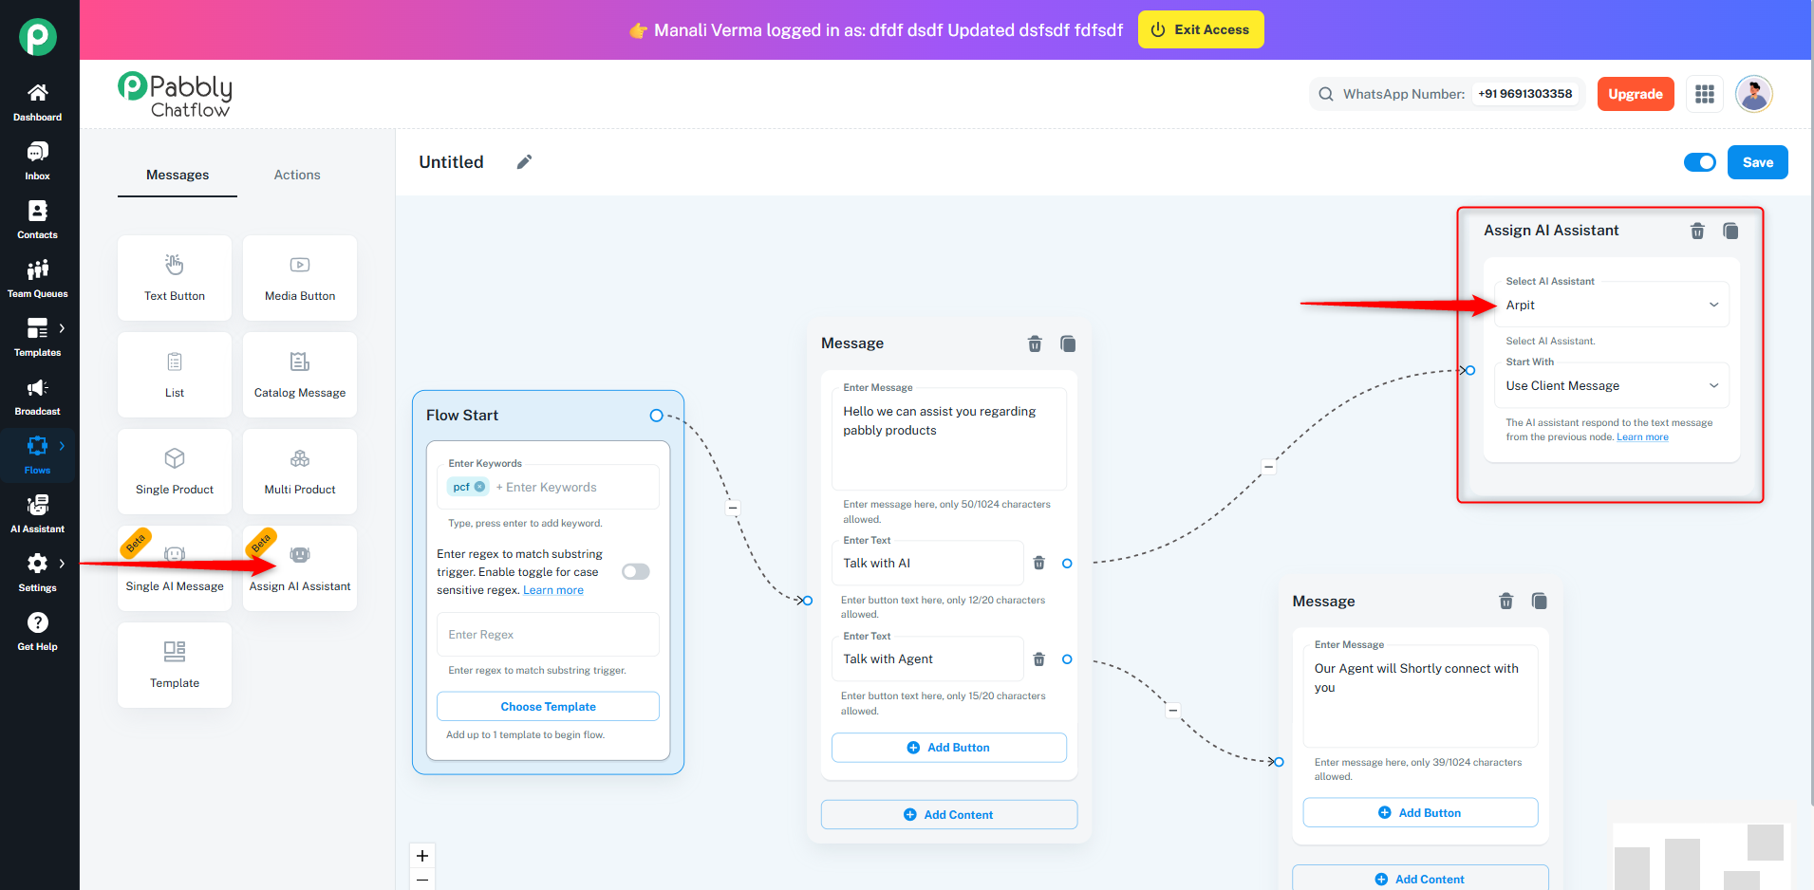1814x890 pixels.
Task: Duplicate the Assign AI Assistant node
Action: 1730,231
